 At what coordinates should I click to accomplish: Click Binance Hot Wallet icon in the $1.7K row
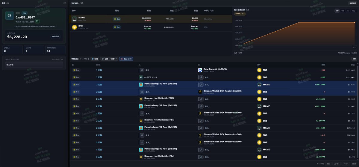(x=141, y=157)
